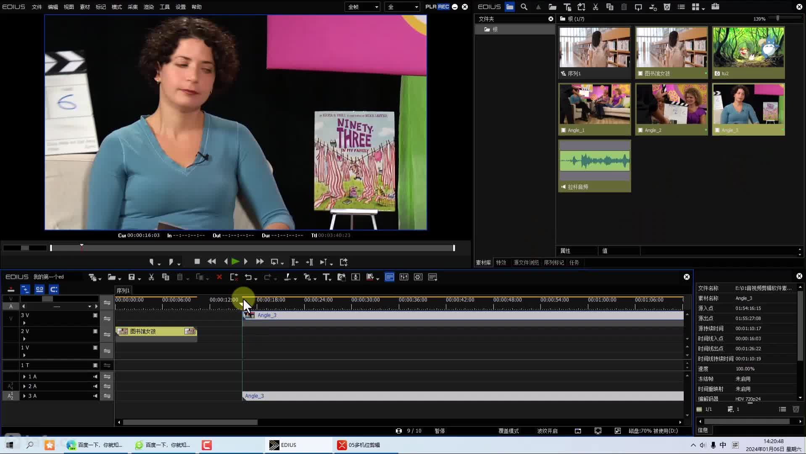The image size is (806, 454).
Task: Open the 文件 menu
Action: [37, 7]
